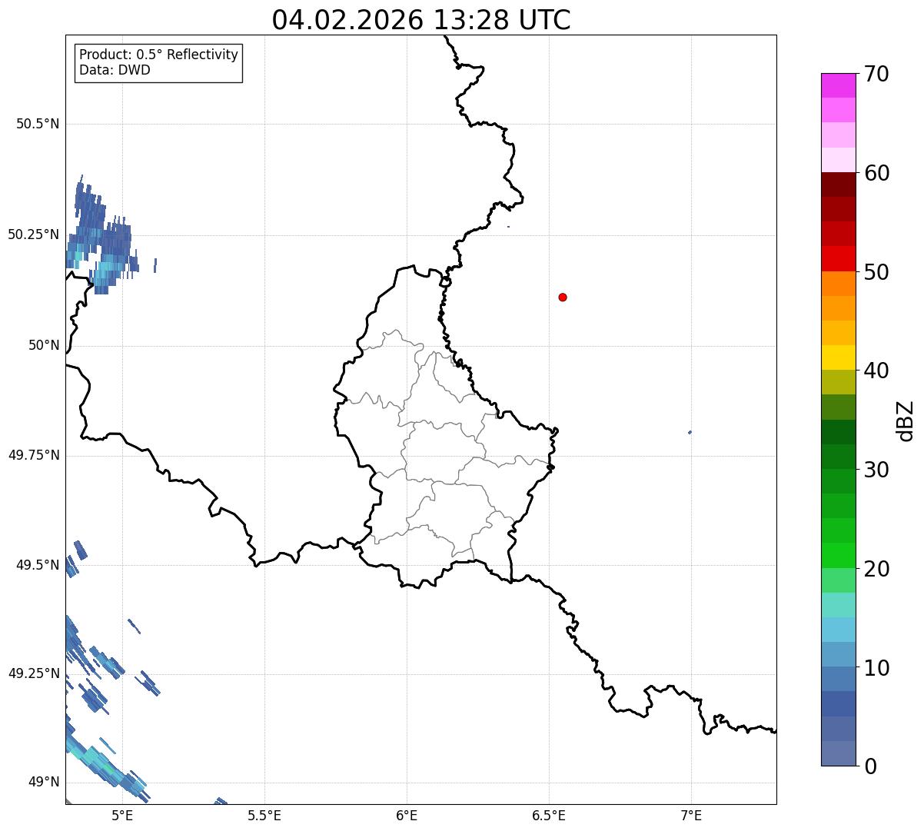Click the 49.5°N latitude label
This screenshot has width=924, height=831.
(x=38, y=565)
